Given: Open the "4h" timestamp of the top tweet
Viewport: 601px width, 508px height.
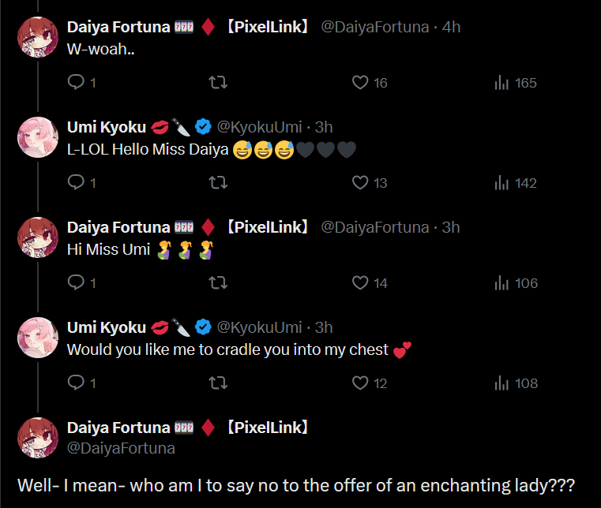Looking at the screenshot, I should 451,27.
